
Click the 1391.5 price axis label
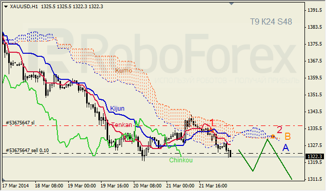315,10
